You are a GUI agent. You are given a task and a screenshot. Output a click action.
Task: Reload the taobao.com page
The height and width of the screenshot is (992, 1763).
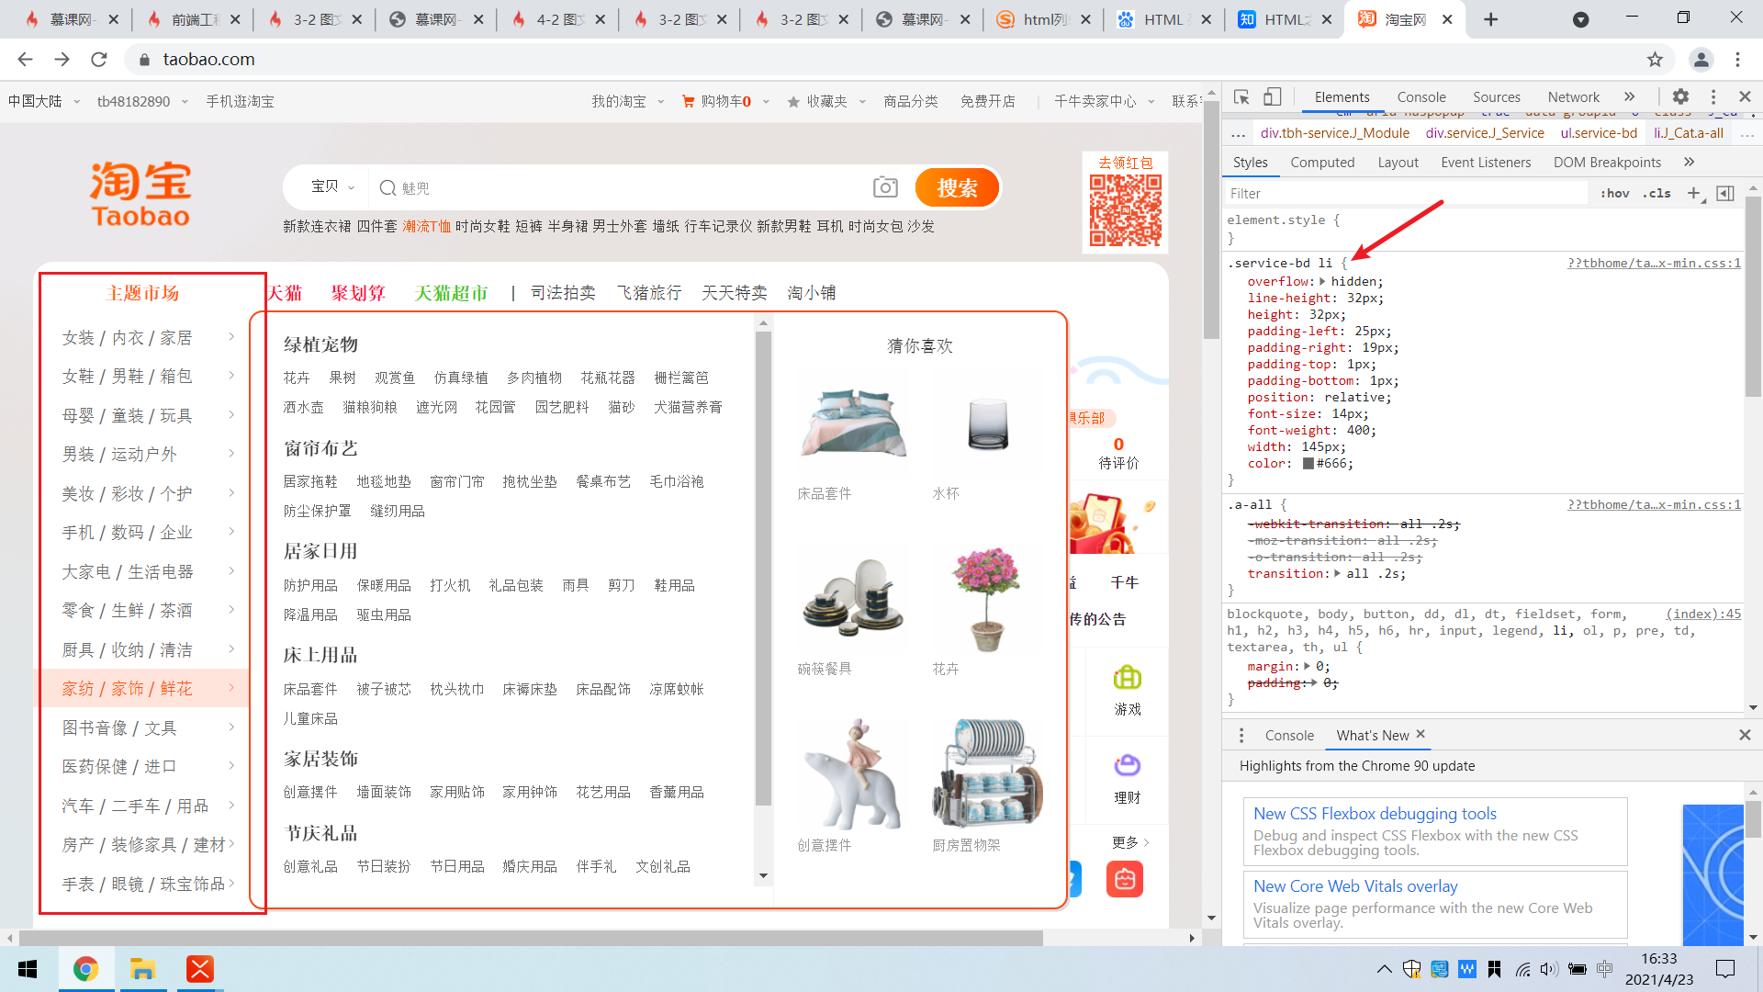click(99, 60)
